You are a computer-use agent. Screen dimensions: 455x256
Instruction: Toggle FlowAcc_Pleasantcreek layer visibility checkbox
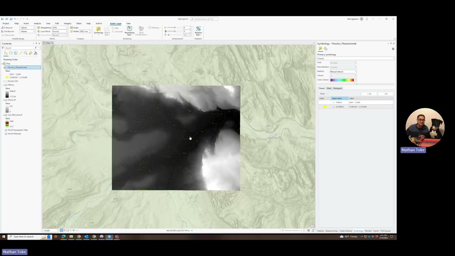click(6, 67)
